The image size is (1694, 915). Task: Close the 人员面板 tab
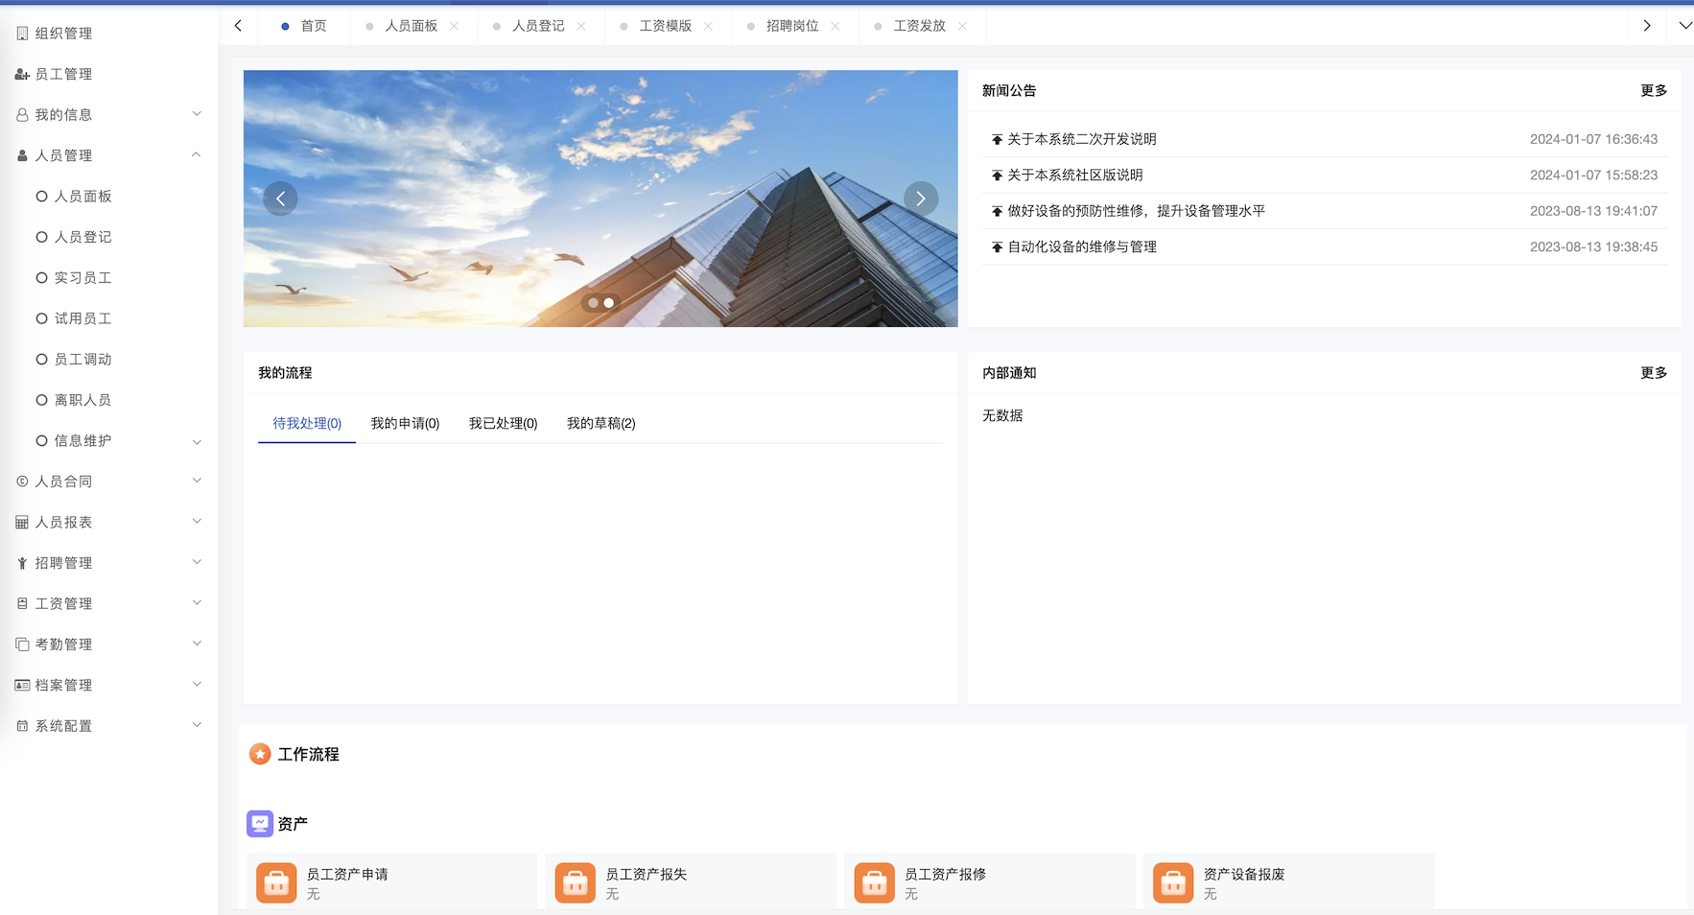click(455, 26)
